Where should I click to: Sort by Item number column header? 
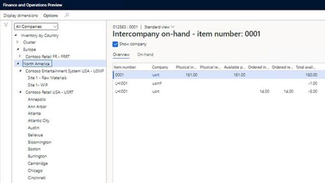[x=125, y=67]
